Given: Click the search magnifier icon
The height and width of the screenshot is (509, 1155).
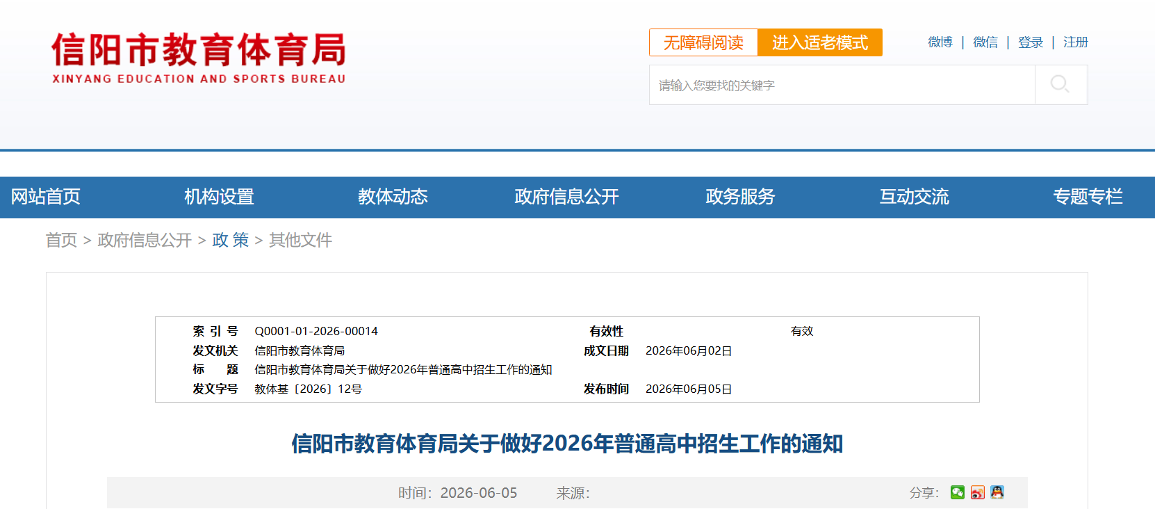Looking at the screenshot, I should coord(1060,85).
